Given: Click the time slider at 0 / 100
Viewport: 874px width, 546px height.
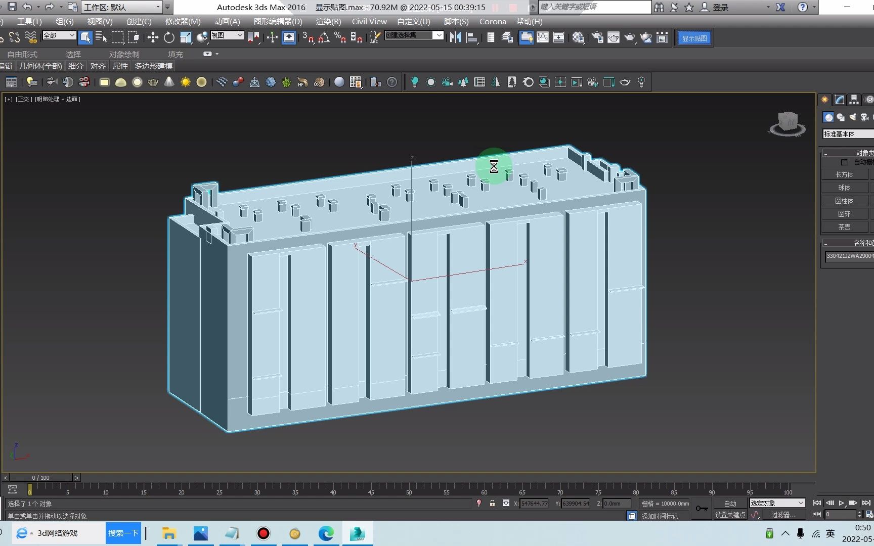Looking at the screenshot, I should [x=41, y=477].
